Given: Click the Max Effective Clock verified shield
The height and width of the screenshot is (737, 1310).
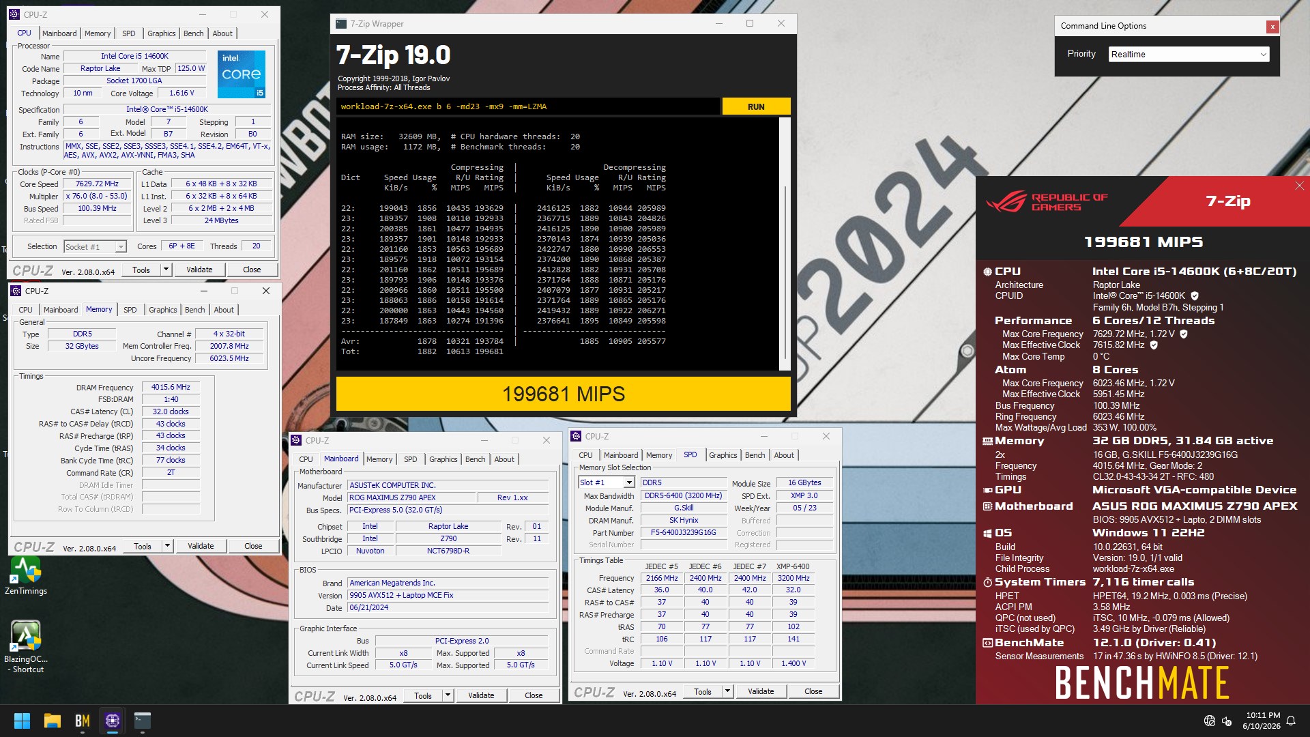Looking at the screenshot, I should (x=1154, y=345).
